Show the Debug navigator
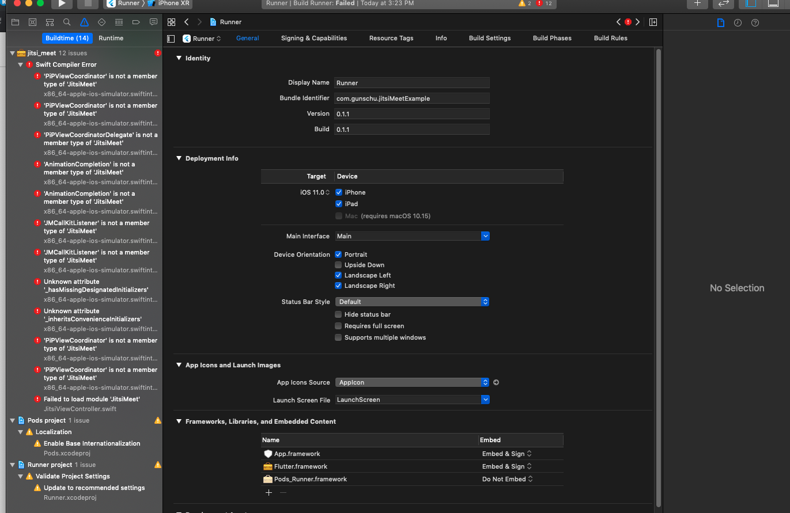The width and height of the screenshot is (790, 513). point(119,22)
